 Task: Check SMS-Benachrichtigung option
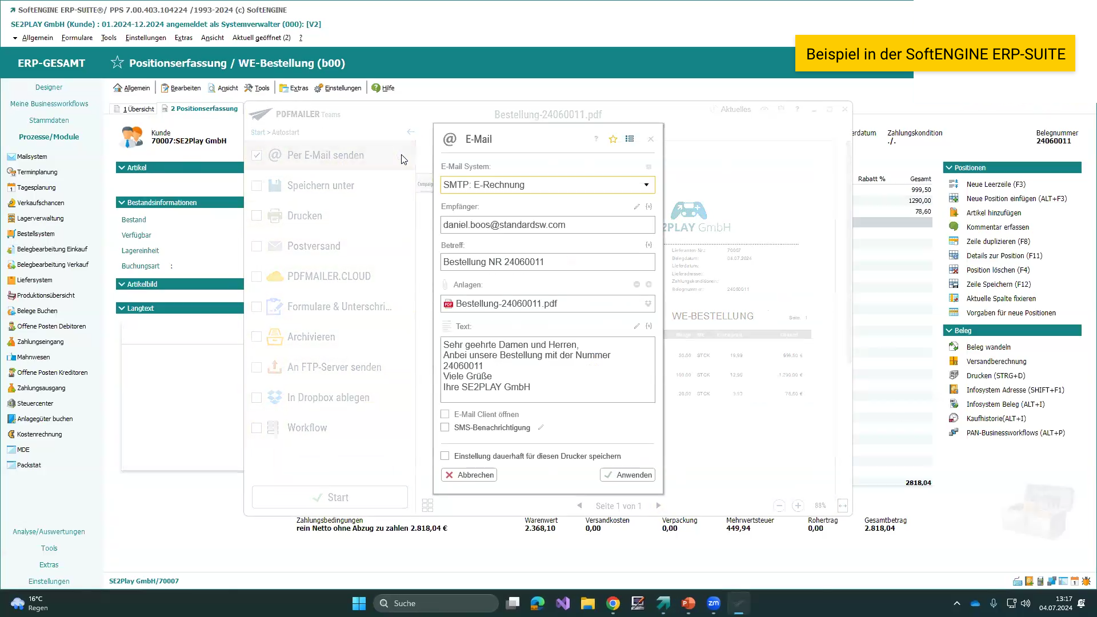pos(445,427)
